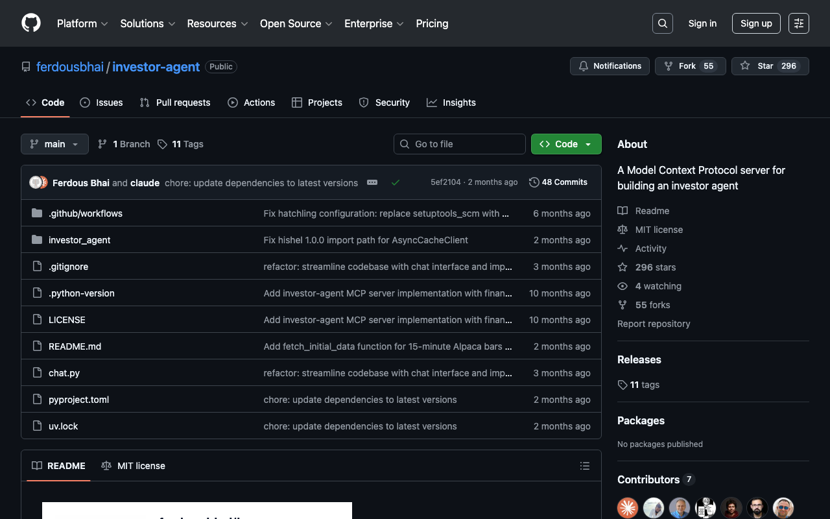Image resolution: width=830 pixels, height=519 pixels.
Task: Click the Go to file field
Action: 460,144
